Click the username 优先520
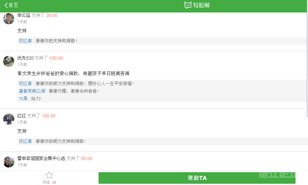308x185 pixels. pos(25,58)
